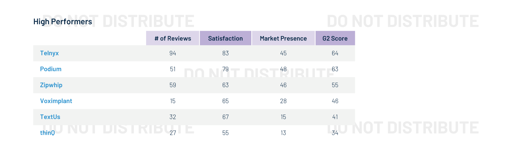Click thinQ's G2 Score value 34

[x=335, y=133]
